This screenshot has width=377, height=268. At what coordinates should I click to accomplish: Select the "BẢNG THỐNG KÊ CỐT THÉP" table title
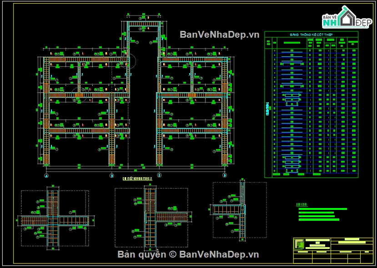coord(311,35)
